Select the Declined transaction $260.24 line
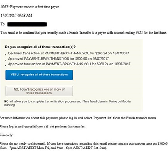168x153 pixels. 68,53
